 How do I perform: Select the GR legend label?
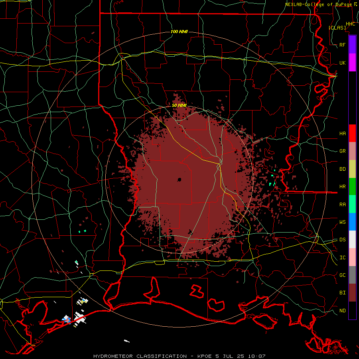tap(343, 151)
